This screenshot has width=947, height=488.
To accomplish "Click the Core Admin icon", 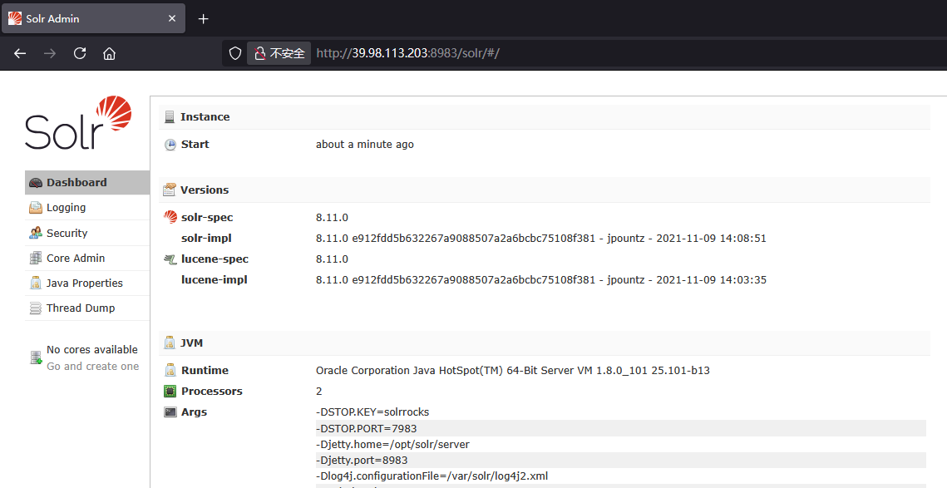I will coord(36,258).
